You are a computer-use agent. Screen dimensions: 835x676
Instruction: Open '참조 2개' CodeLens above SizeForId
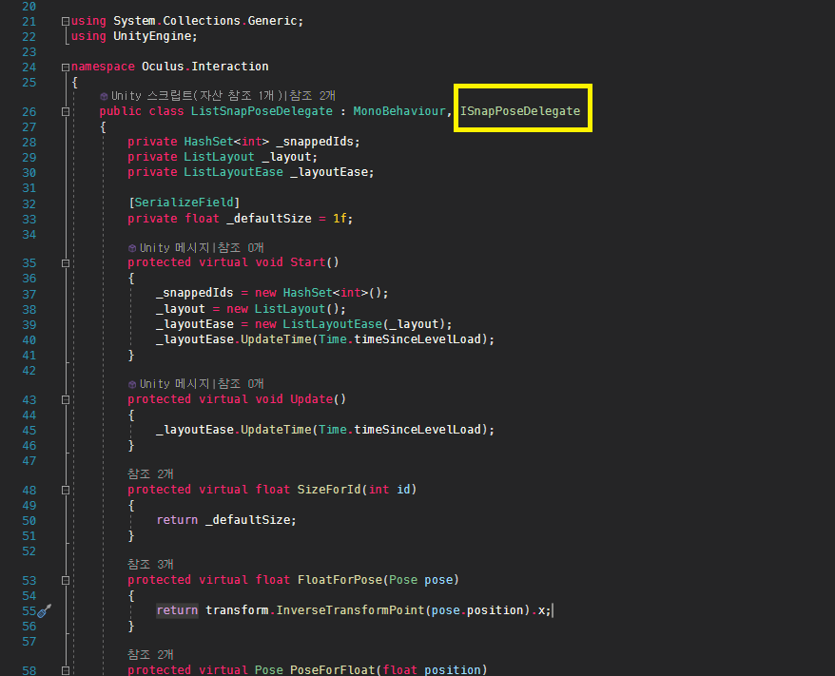click(x=150, y=473)
